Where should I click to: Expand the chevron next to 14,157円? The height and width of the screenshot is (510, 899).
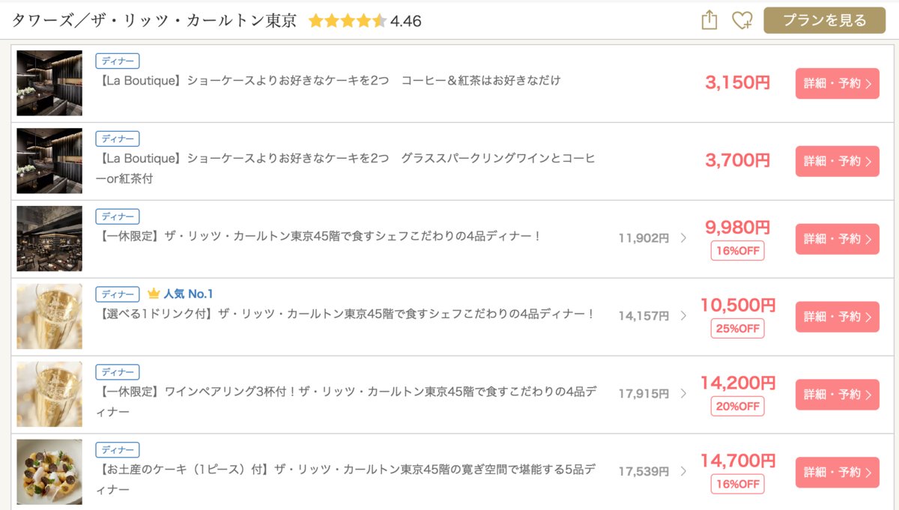pos(683,316)
